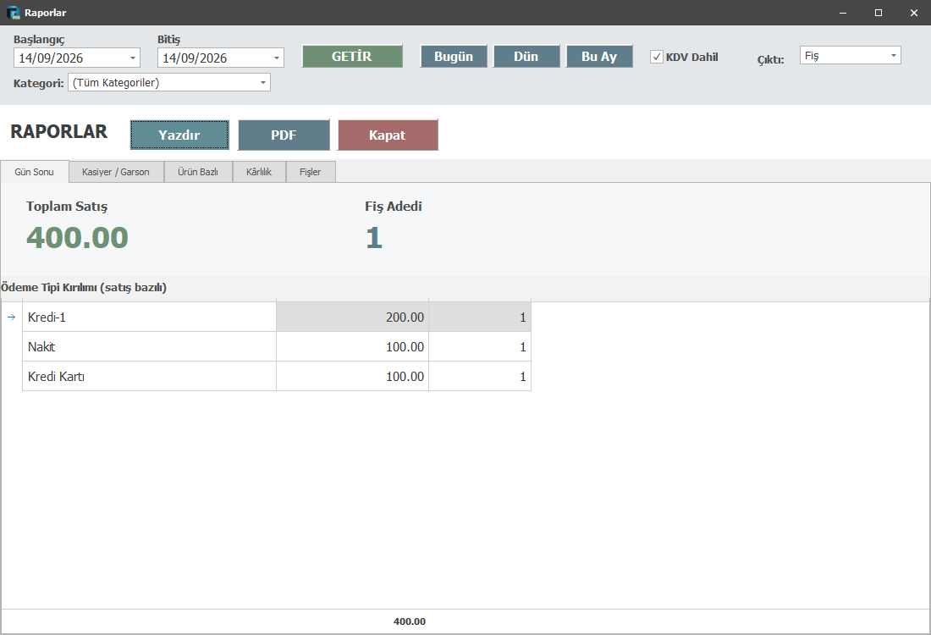Set date range with Bu Ay button

pyautogui.click(x=599, y=57)
